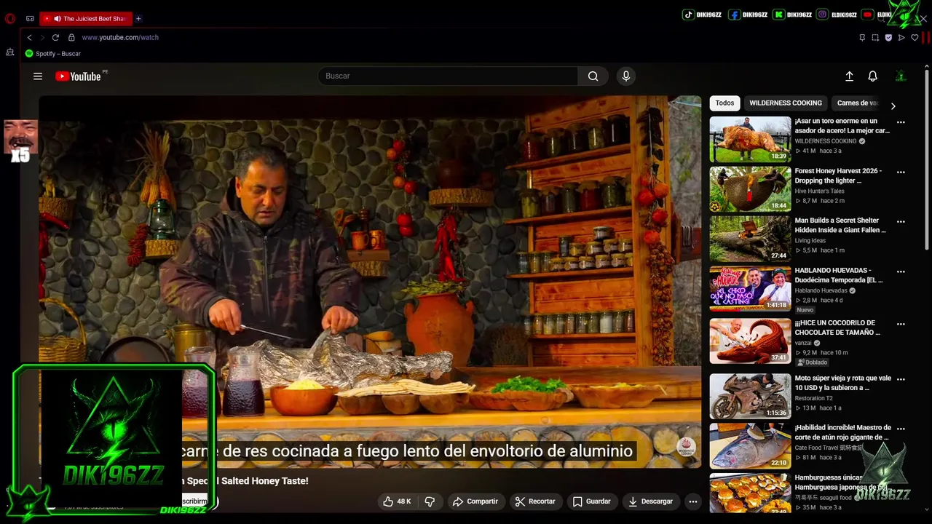The height and width of the screenshot is (524, 932).
Task: Click the www.youtube.com/watch address bar
Action: coord(120,37)
